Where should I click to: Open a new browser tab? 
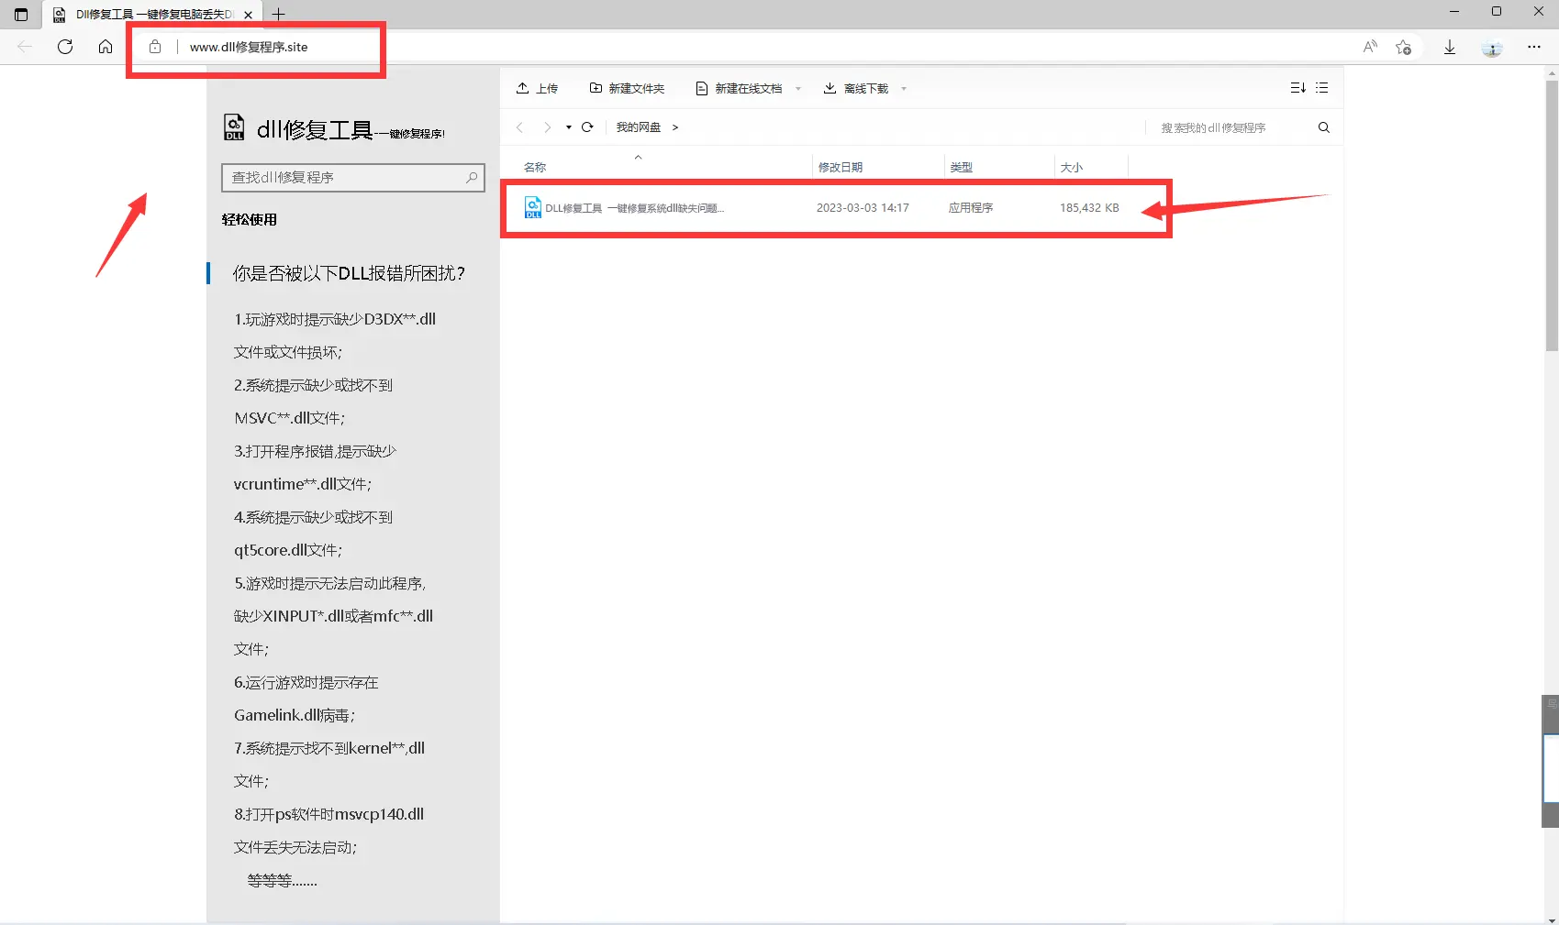pos(279,14)
